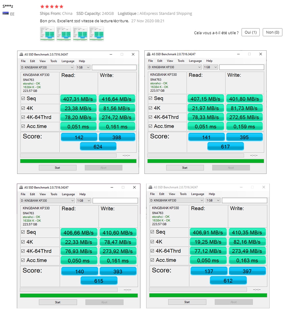Click the 19,25 MB/s 4K read result

[x=208, y=242]
